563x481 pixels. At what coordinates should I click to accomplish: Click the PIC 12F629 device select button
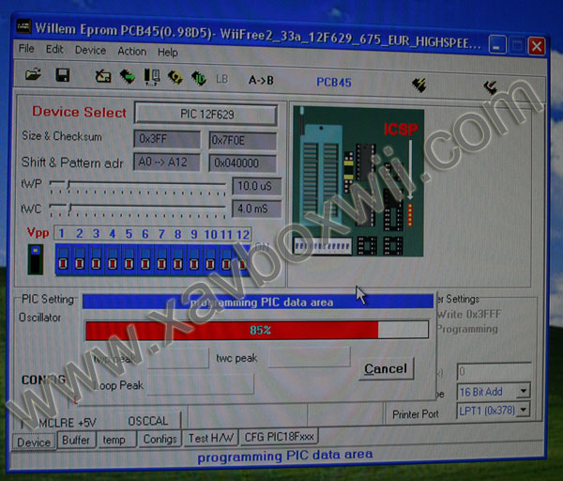[x=206, y=114]
